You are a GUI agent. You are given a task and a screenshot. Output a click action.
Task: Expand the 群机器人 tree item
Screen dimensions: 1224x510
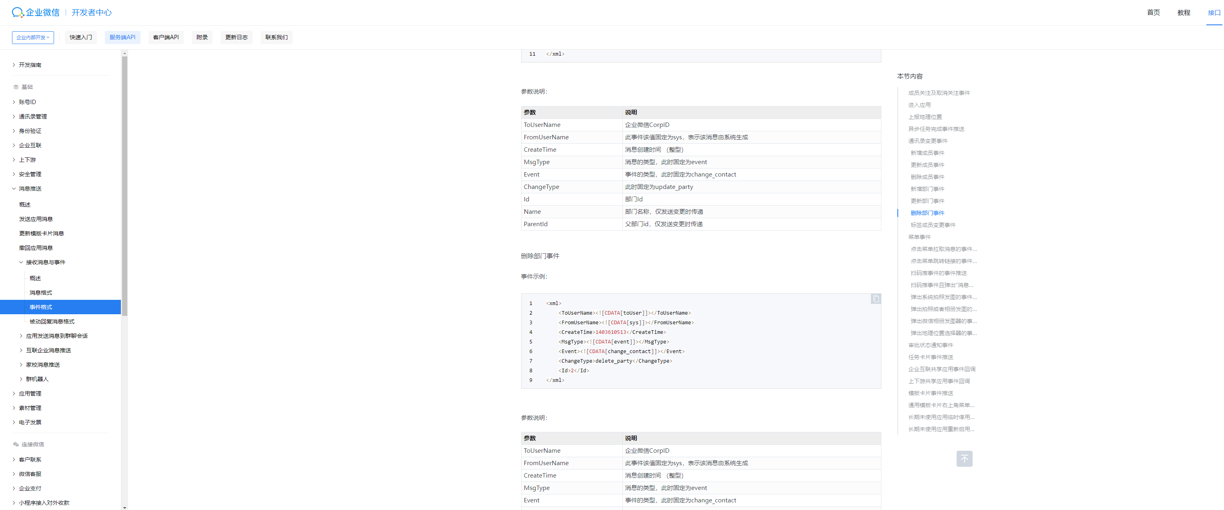pos(21,379)
